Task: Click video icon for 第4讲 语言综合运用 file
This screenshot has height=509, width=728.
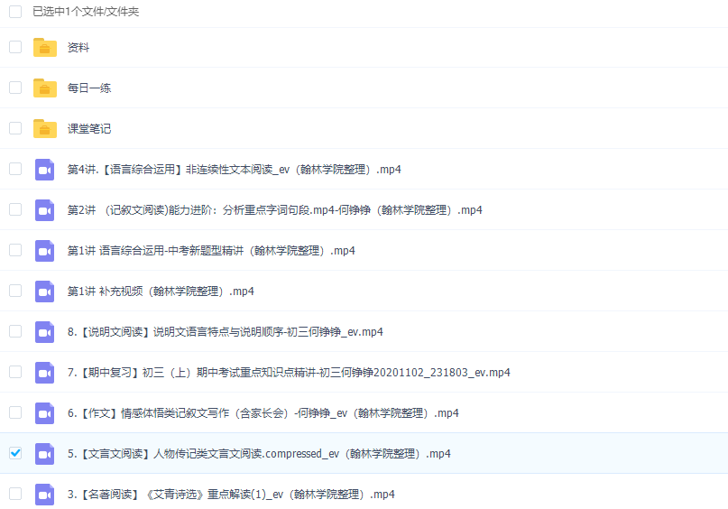Action: (x=44, y=170)
